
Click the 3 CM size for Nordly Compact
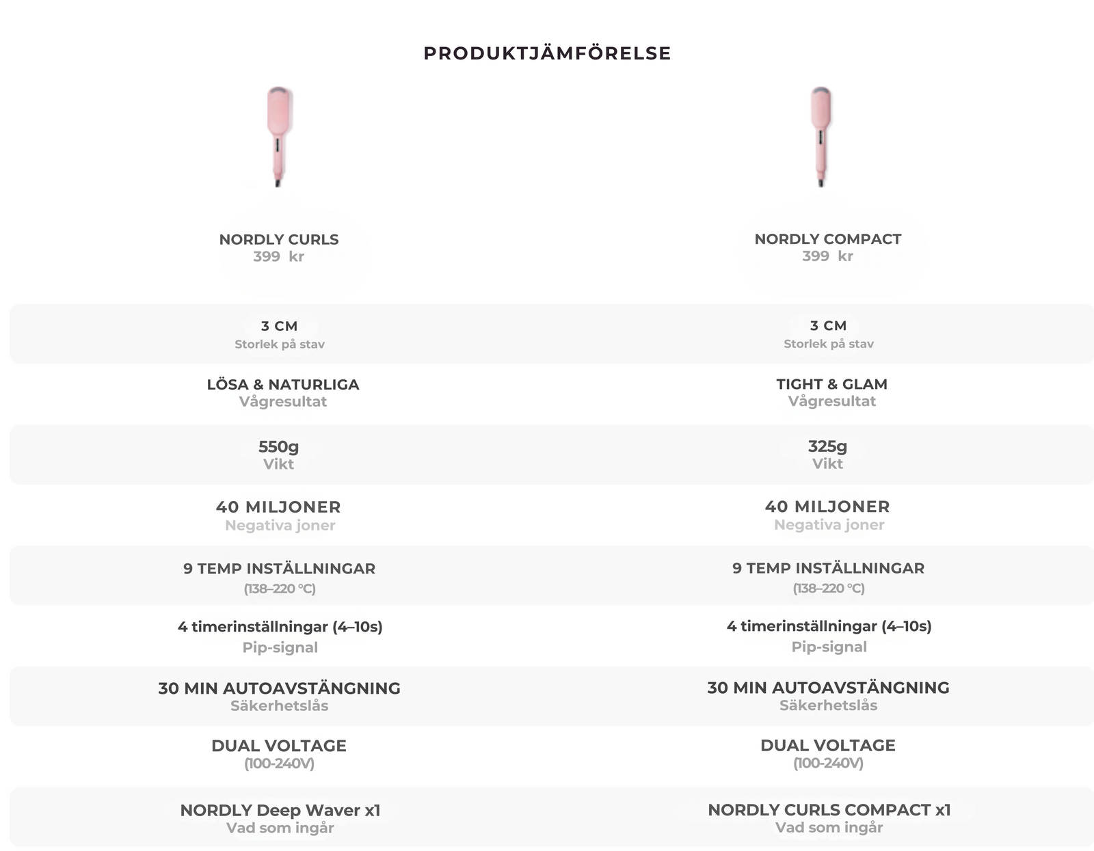828,326
